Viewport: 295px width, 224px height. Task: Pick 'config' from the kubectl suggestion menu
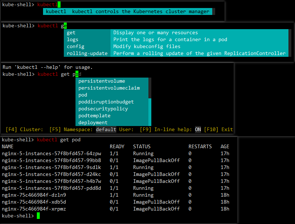tap(75, 46)
